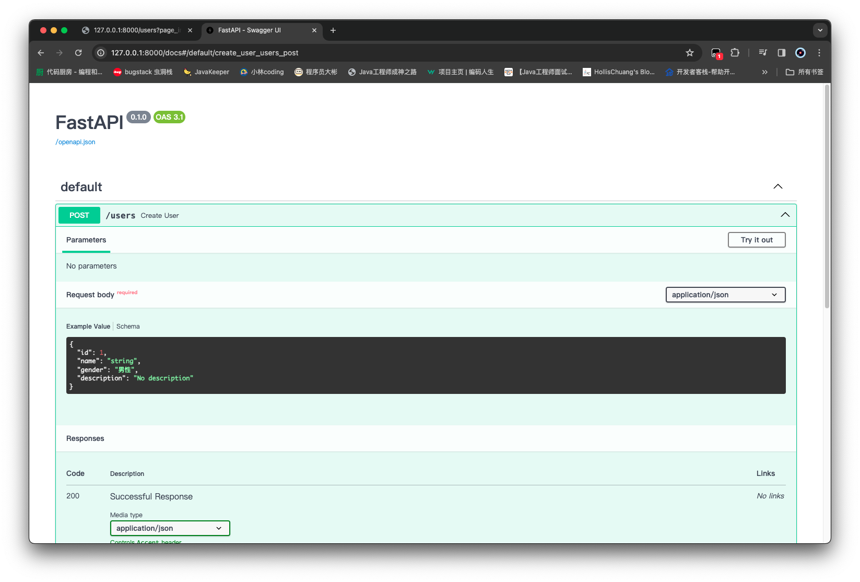
Task: Click the 200 response code
Action: click(x=73, y=496)
